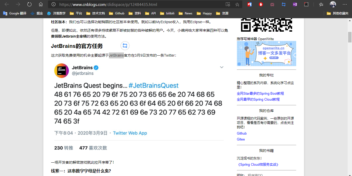This screenshot has width=352, height=176.
Task: Start Read aloud from address bar icon
Action: click(x=228, y=4)
